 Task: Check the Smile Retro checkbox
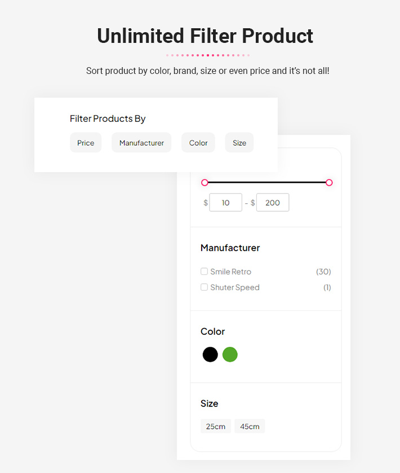click(x=204, y=271)
